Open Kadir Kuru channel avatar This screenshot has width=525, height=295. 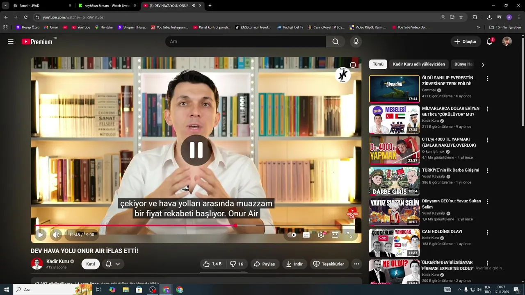37,264
